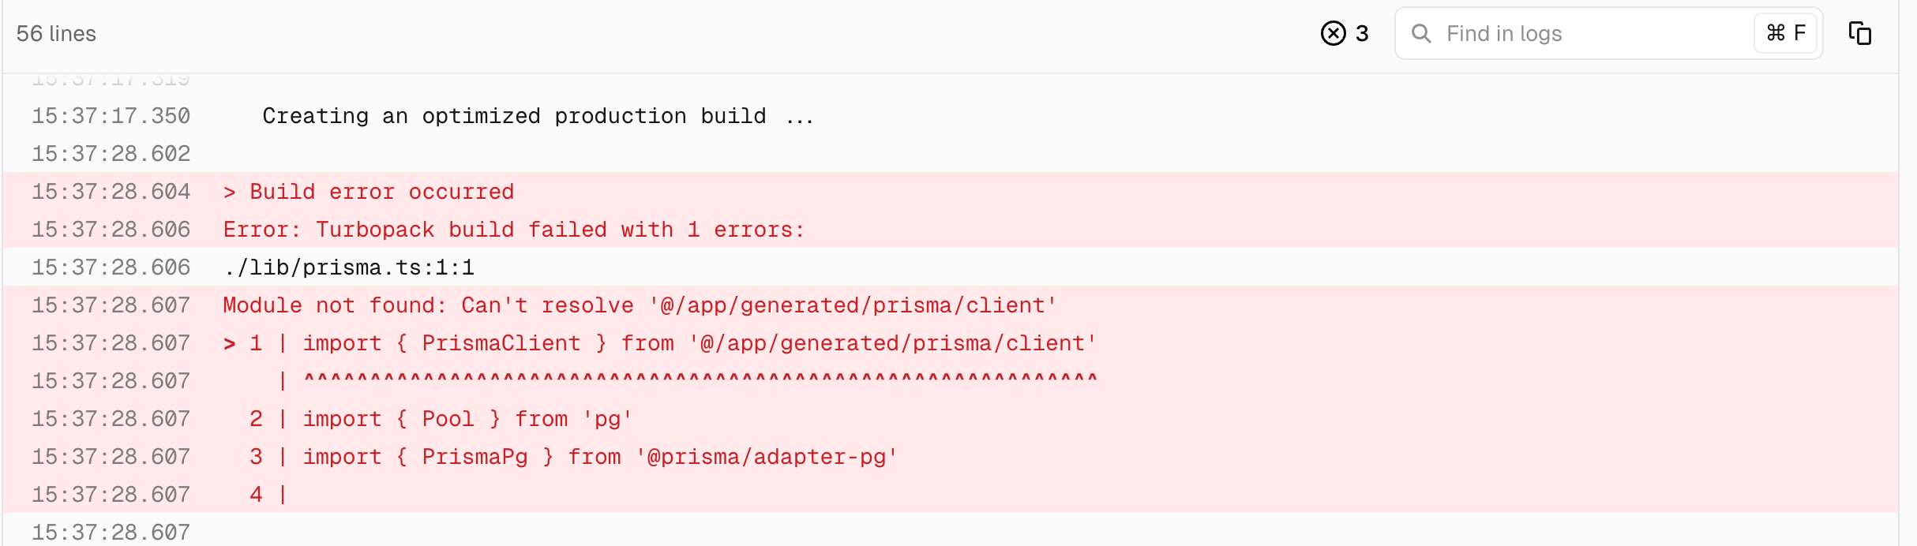Click the 'Turbopack build failed' error line
The image size is (1917, 546).
(x=513, y=230)
